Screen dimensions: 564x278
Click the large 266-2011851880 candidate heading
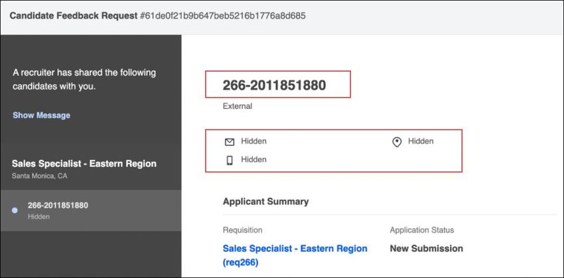[274, 85]
